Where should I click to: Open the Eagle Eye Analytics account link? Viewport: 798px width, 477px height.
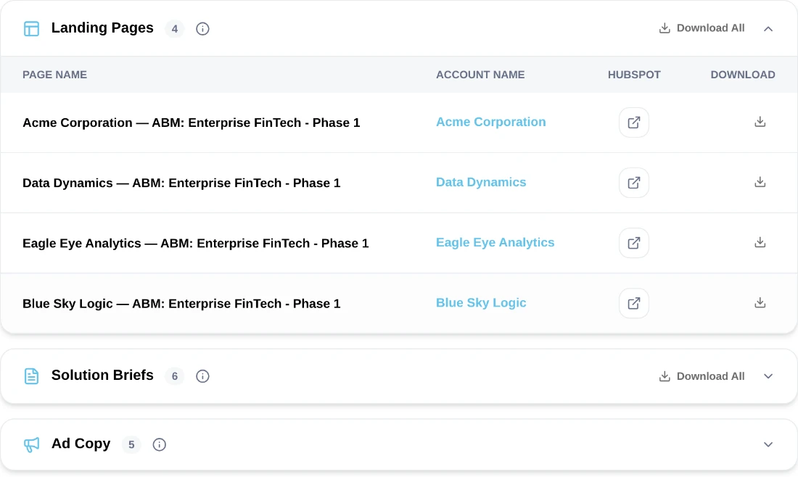495,243
